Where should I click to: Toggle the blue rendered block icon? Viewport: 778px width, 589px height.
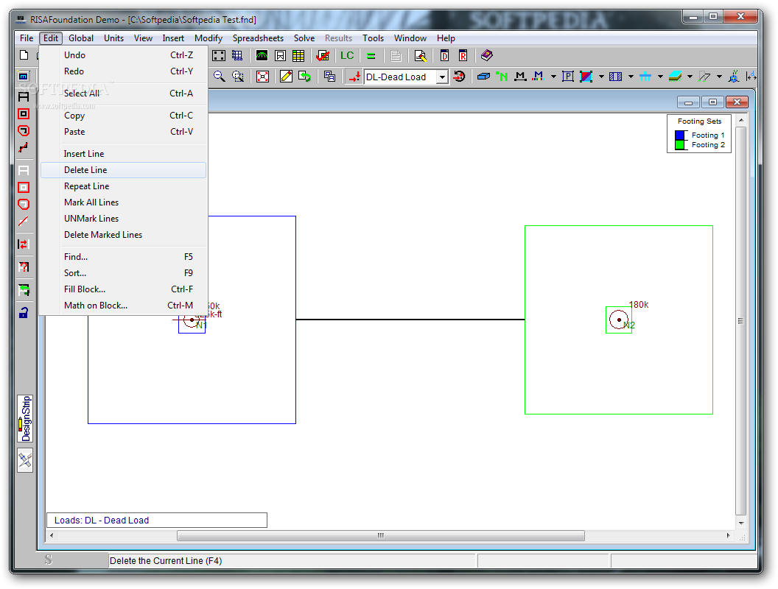pyautogui.click(x=483, y=77)
